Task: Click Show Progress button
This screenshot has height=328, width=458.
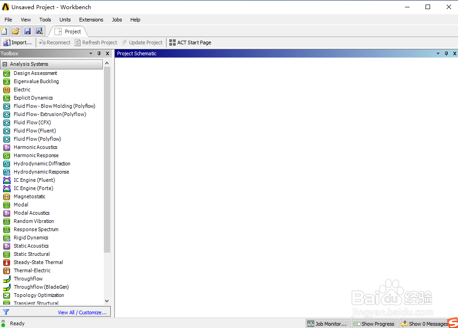Action: (375, 323)
